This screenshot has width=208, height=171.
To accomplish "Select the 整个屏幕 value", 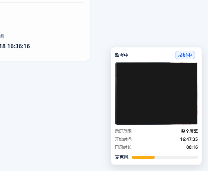I will [189, 131].
